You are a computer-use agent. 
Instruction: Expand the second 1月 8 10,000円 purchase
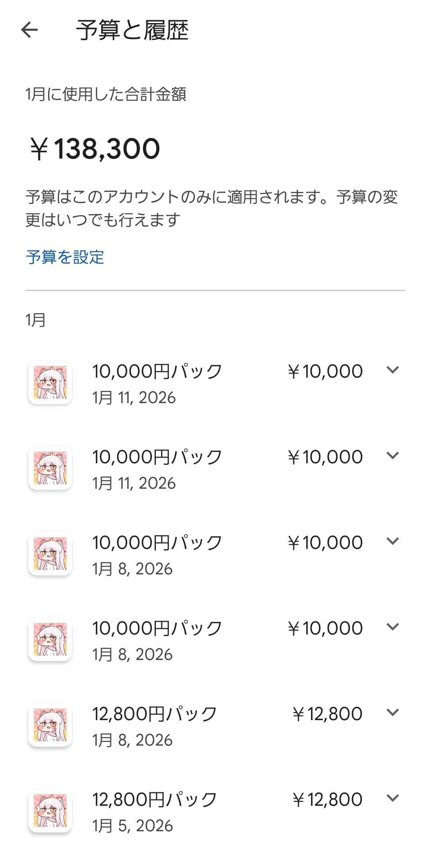click(x=393, y=627)
